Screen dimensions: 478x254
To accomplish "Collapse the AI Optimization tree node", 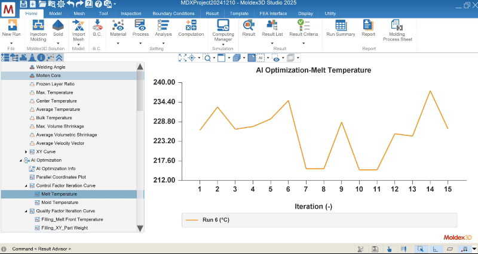I will pyautogui.click(x=22, y=160).
